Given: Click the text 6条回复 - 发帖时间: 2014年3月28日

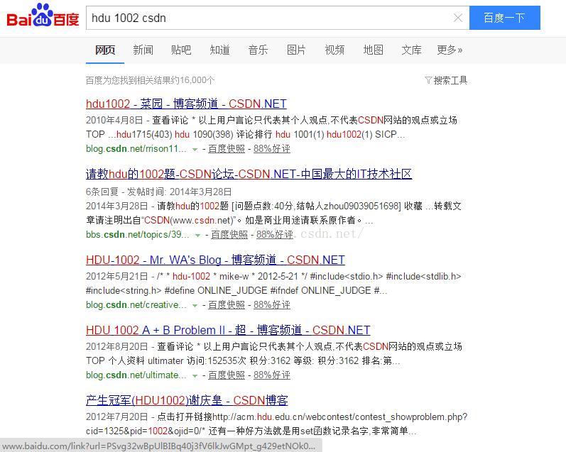Looking at the screenshot, I should (159, 192).
